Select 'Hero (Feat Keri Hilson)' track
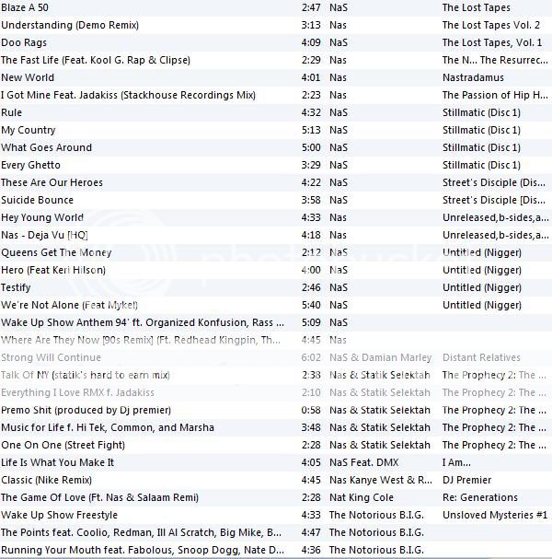This screenshot has height=559, width=552. [53, 270]
